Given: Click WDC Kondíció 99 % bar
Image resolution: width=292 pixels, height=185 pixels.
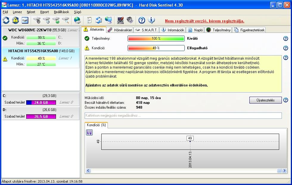Looking at the screenshot, I should point(41,38).
